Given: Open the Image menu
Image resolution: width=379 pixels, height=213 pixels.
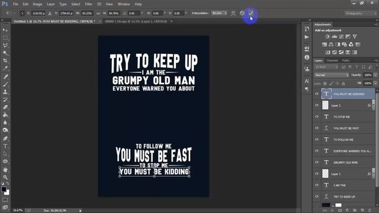Looking at the screenshot, I should pos(37,4).
